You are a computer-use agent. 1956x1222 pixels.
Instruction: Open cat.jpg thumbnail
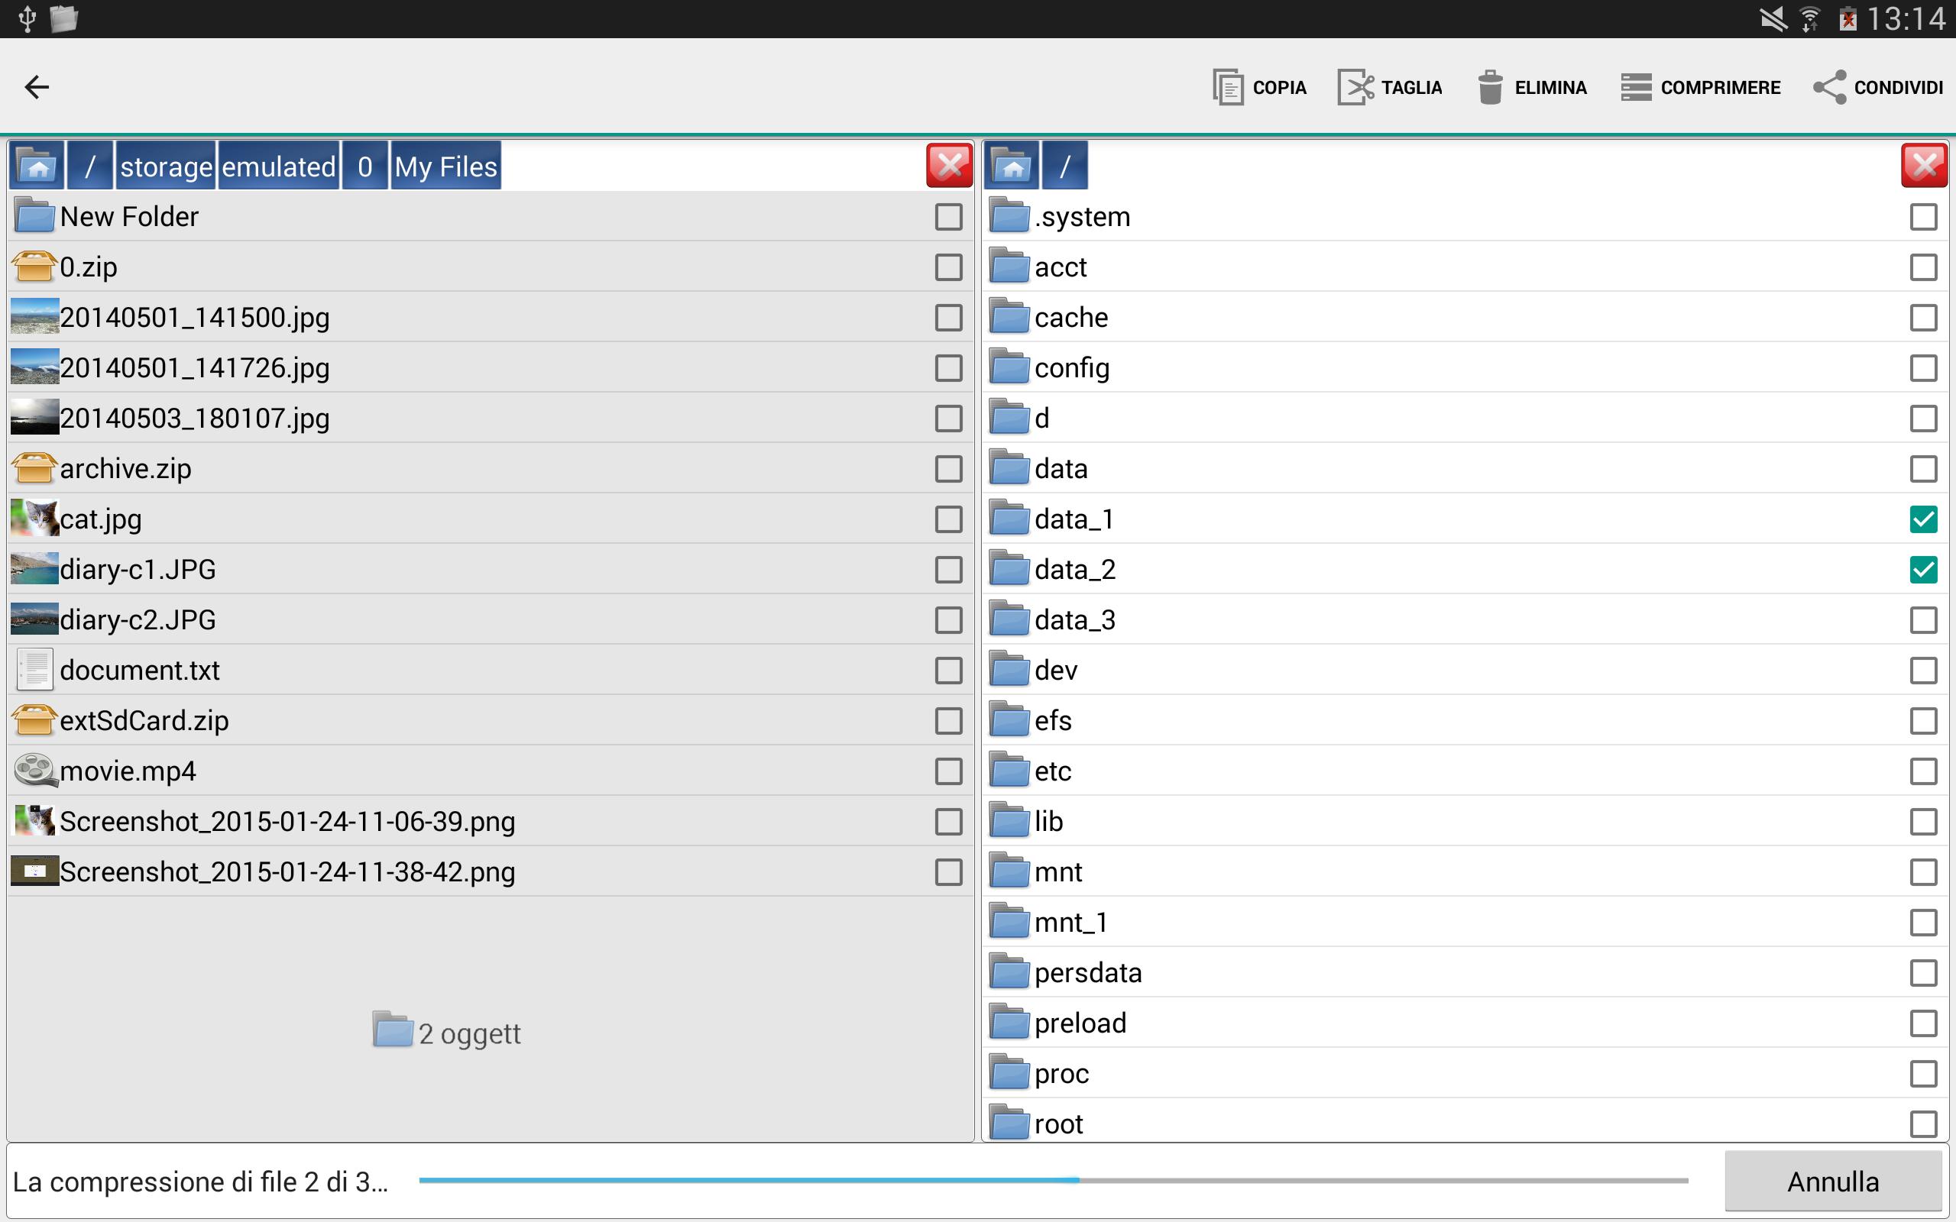click(34, 518)
